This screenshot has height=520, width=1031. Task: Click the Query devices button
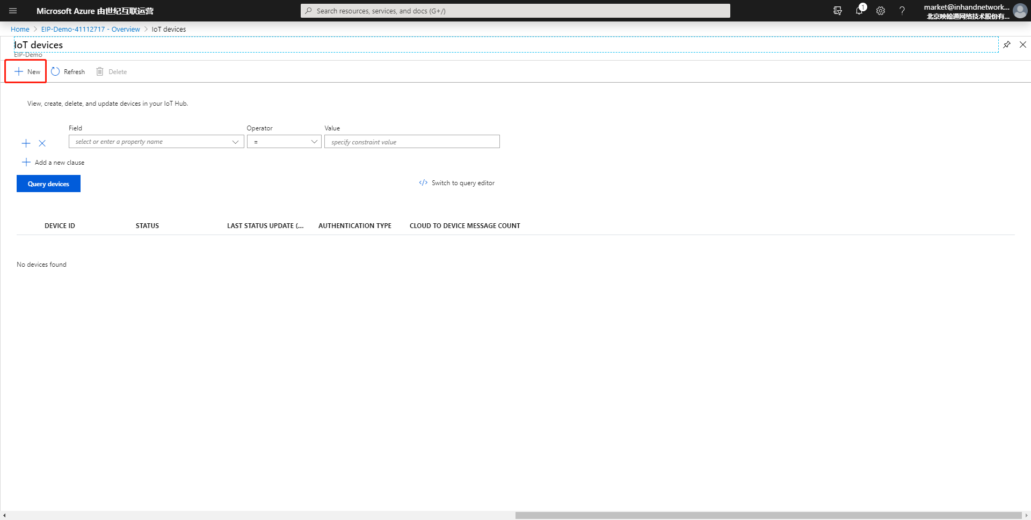click(48, 184)
